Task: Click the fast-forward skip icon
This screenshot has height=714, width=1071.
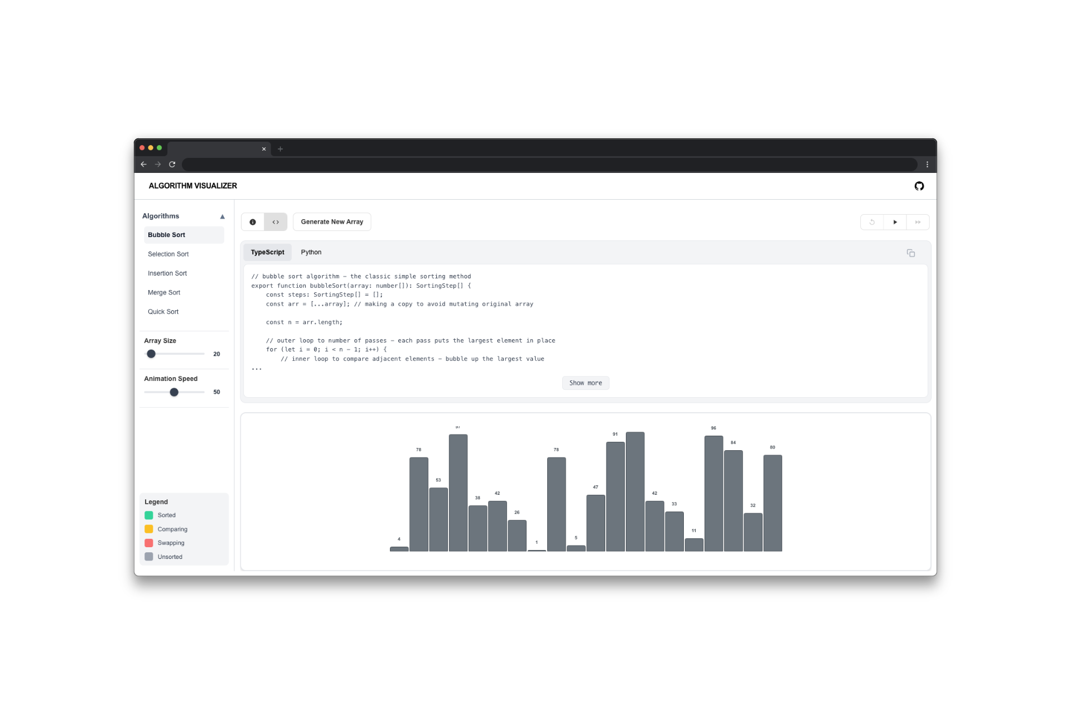Action: point(918,222)
